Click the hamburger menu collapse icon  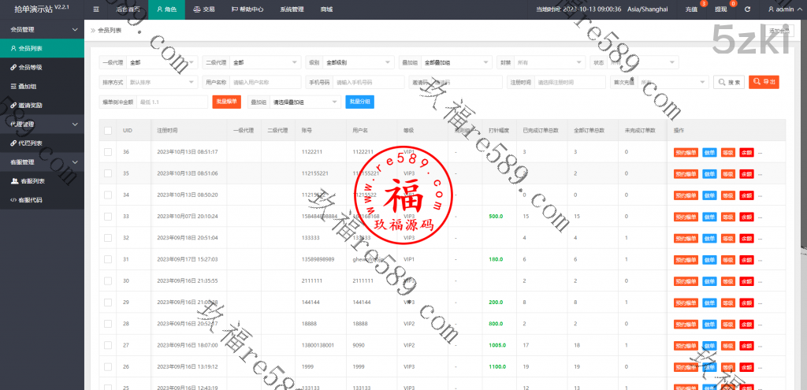coord(96,9)
